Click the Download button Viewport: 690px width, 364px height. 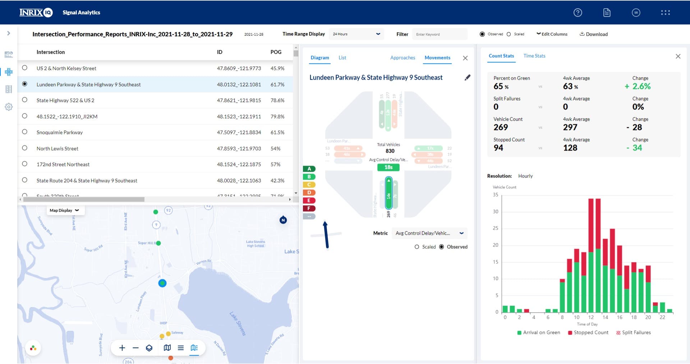[x=593, y=34]
